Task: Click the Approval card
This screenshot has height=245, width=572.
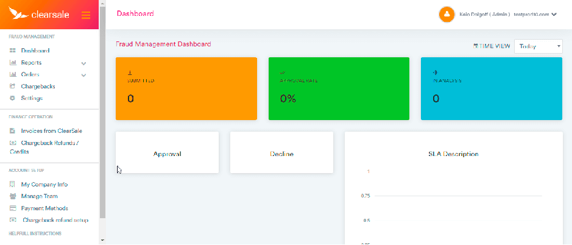Action: pos(167,153)
